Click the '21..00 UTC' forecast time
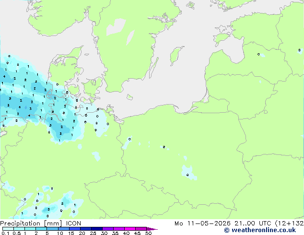This screenshot has width=304, height=235. (x=253, y=223)
